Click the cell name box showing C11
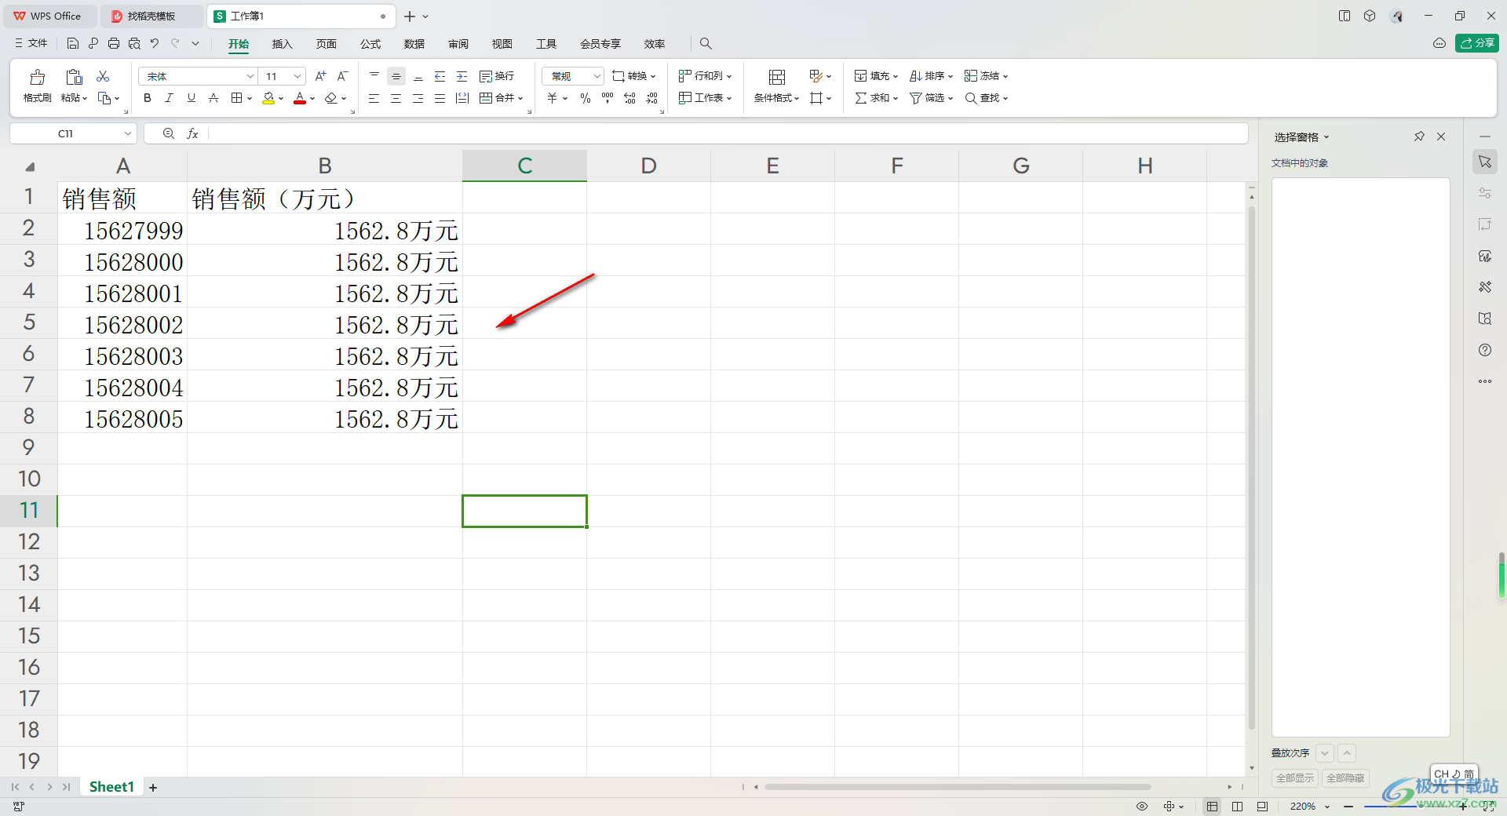 (x=73, y=134)
